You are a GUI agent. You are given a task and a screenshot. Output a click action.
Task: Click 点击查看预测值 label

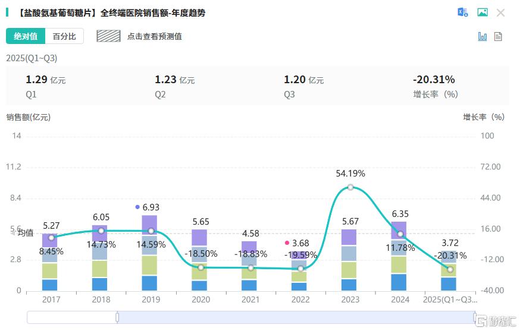coord(155,36)
